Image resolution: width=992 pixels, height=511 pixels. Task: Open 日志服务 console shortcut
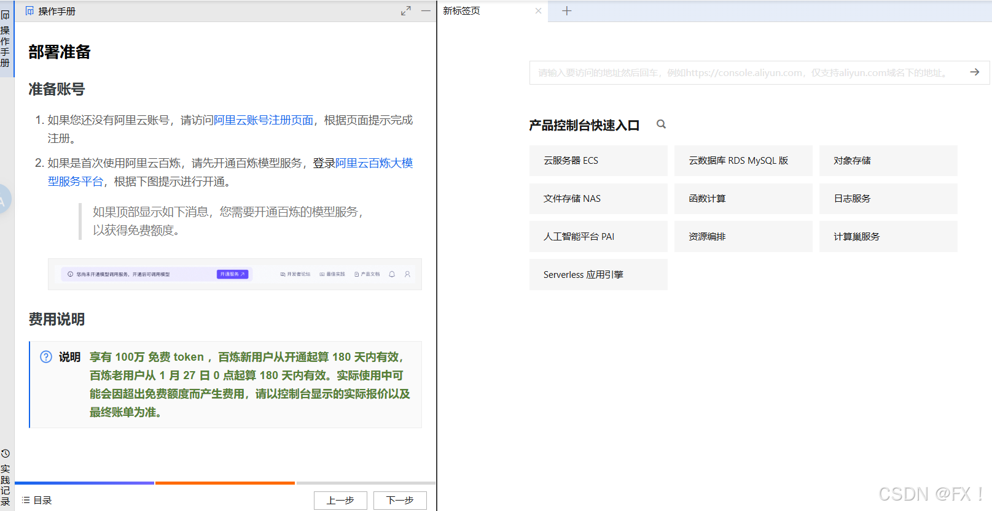(888, 199)
